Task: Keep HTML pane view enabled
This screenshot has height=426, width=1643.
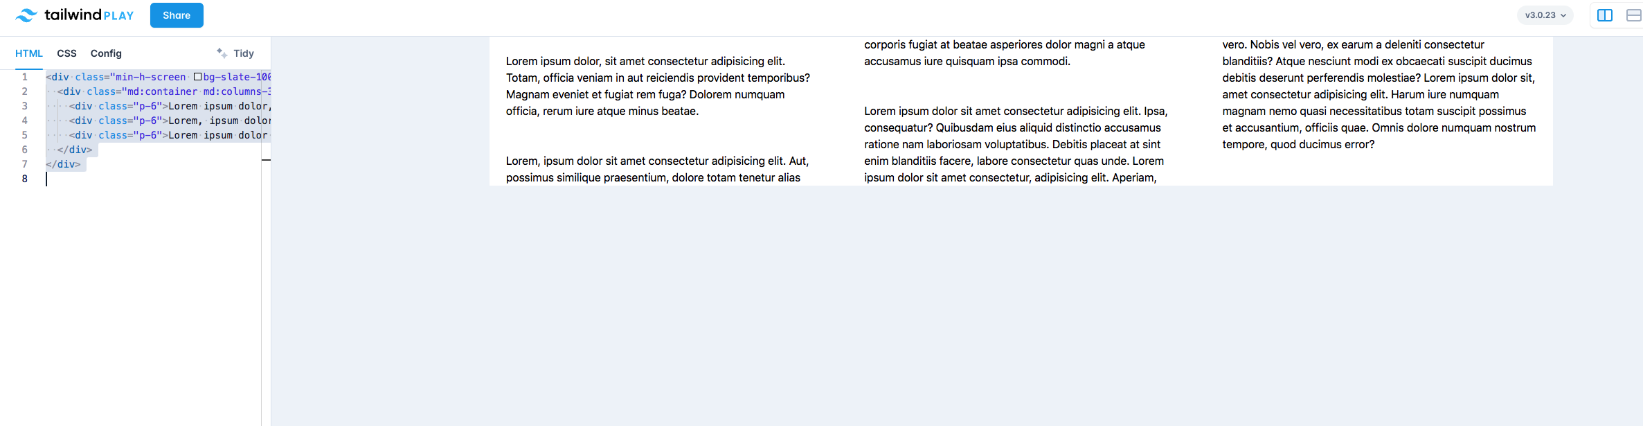Action: [29, 53]
